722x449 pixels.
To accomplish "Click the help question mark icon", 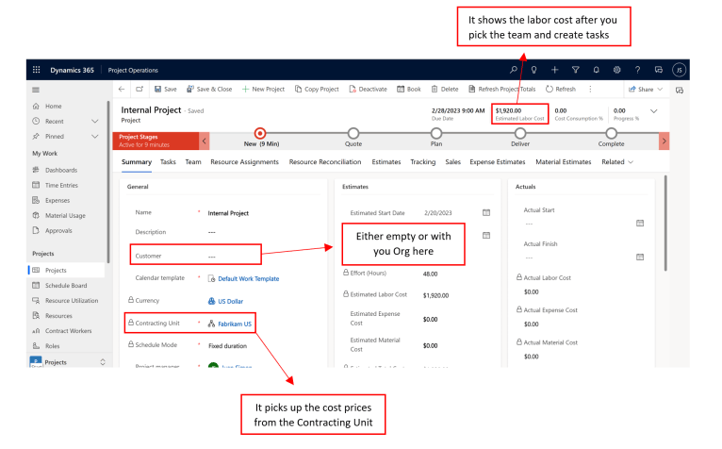I will pos(638,70).
